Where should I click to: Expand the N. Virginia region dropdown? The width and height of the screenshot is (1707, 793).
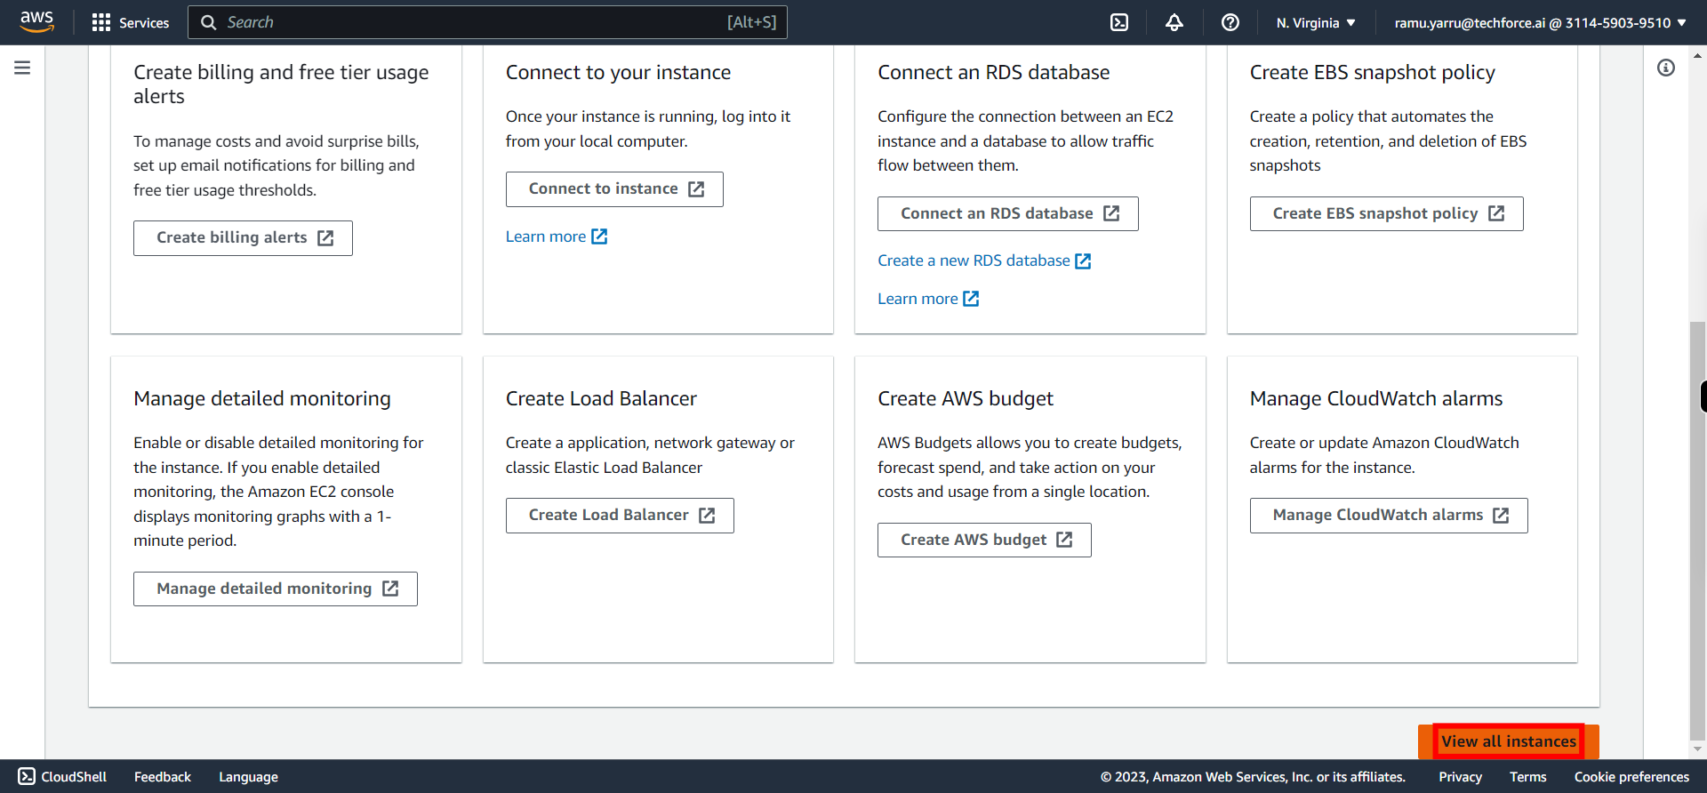(x=1316, y=22)
